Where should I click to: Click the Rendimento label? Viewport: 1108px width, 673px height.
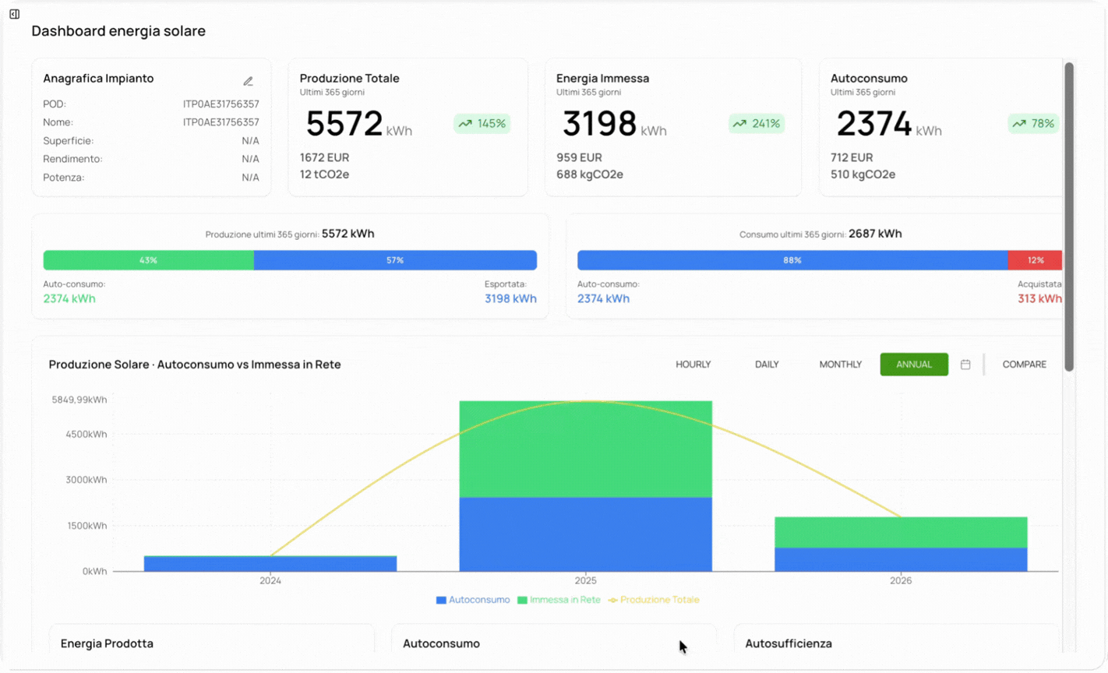pos(72,159)
